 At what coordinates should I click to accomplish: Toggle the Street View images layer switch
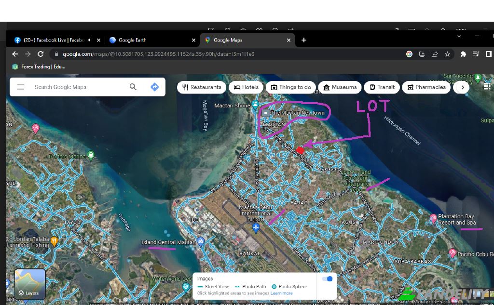pos(327,279)
